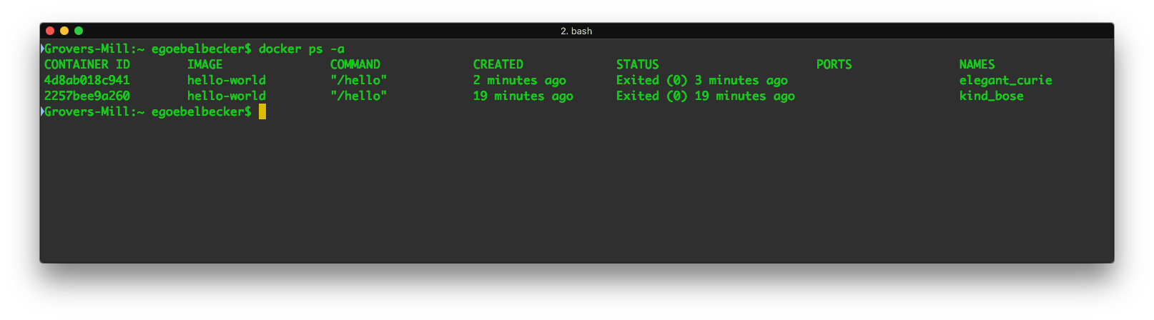
Task: Click 'Exited (0) 19 minutes ago' status
Action: 706,96
